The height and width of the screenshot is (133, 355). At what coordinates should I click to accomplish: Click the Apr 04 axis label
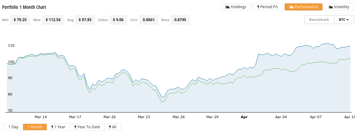281,117
